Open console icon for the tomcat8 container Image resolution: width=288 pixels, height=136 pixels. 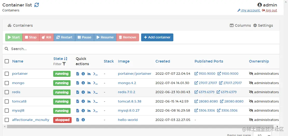coord(95,101)
